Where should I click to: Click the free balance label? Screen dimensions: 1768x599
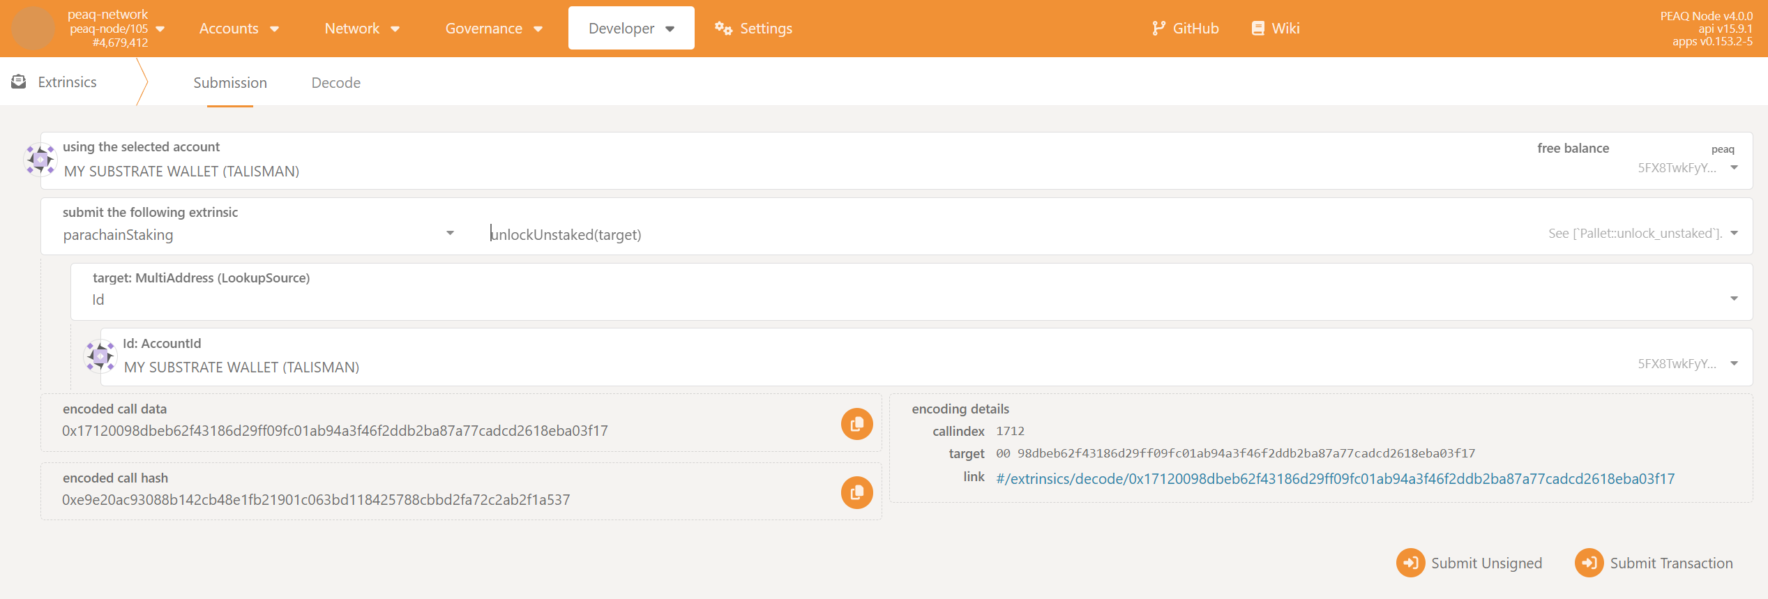(x=1573, y=149)
